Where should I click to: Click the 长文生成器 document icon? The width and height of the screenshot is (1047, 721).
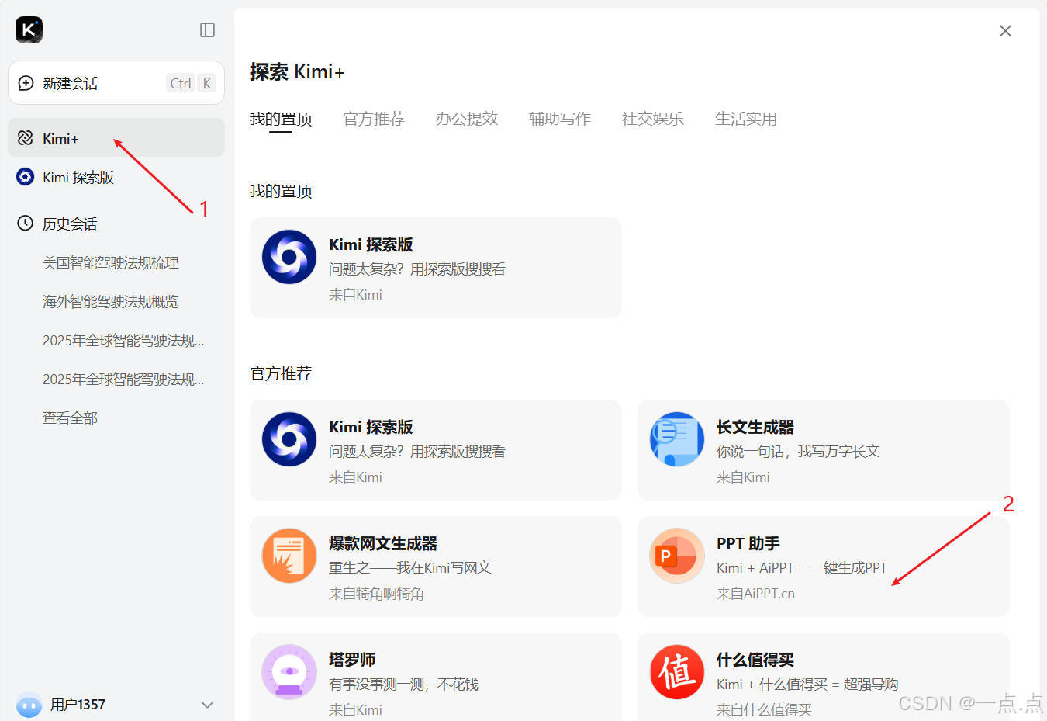(677, 439)
